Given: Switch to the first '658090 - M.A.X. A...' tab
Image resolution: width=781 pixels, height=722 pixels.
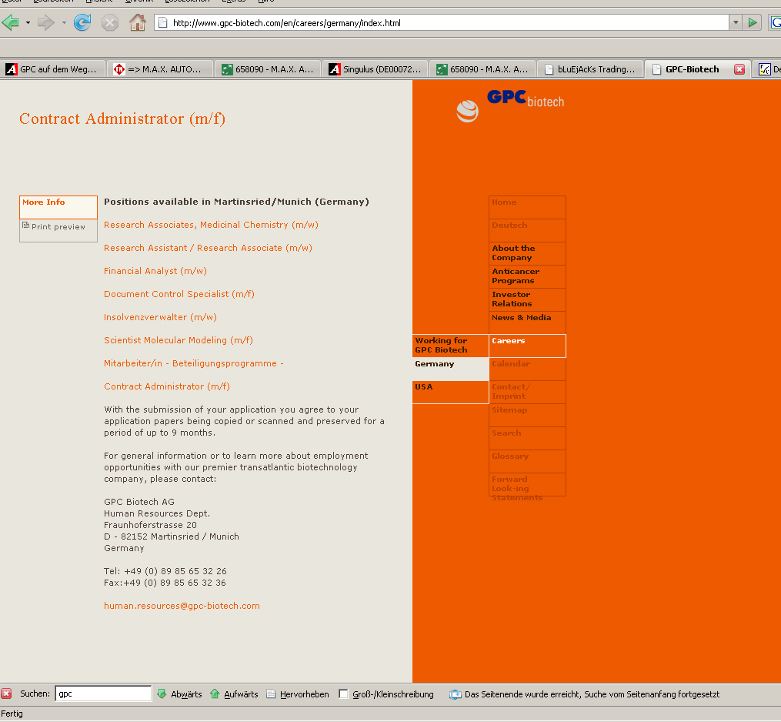Looking at the screenshot, I should tap(268, 69).
